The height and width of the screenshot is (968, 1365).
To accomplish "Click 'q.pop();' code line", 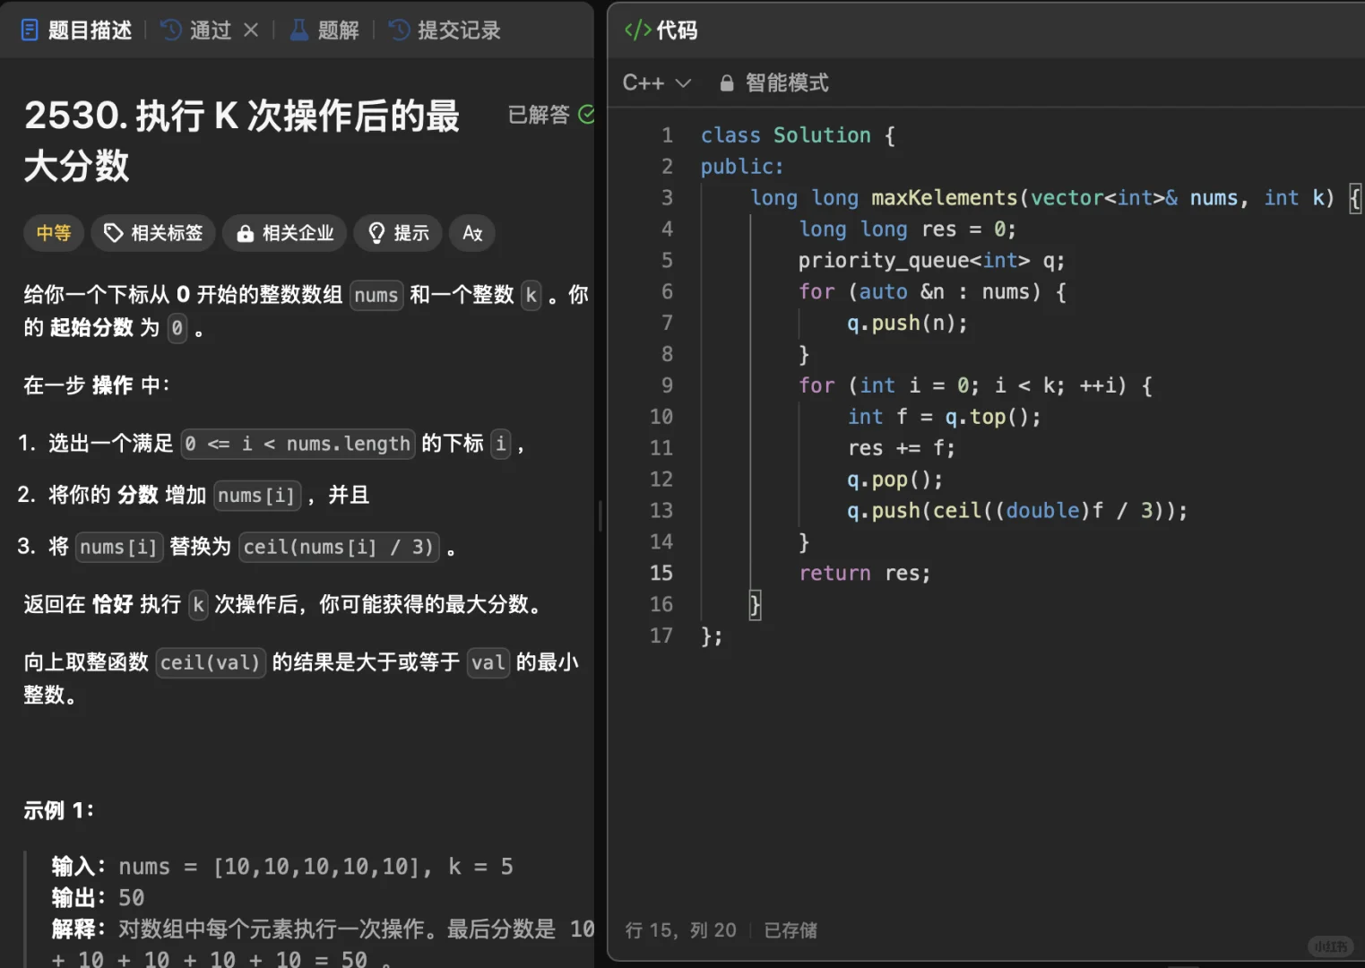I will (x=894, y=480).
